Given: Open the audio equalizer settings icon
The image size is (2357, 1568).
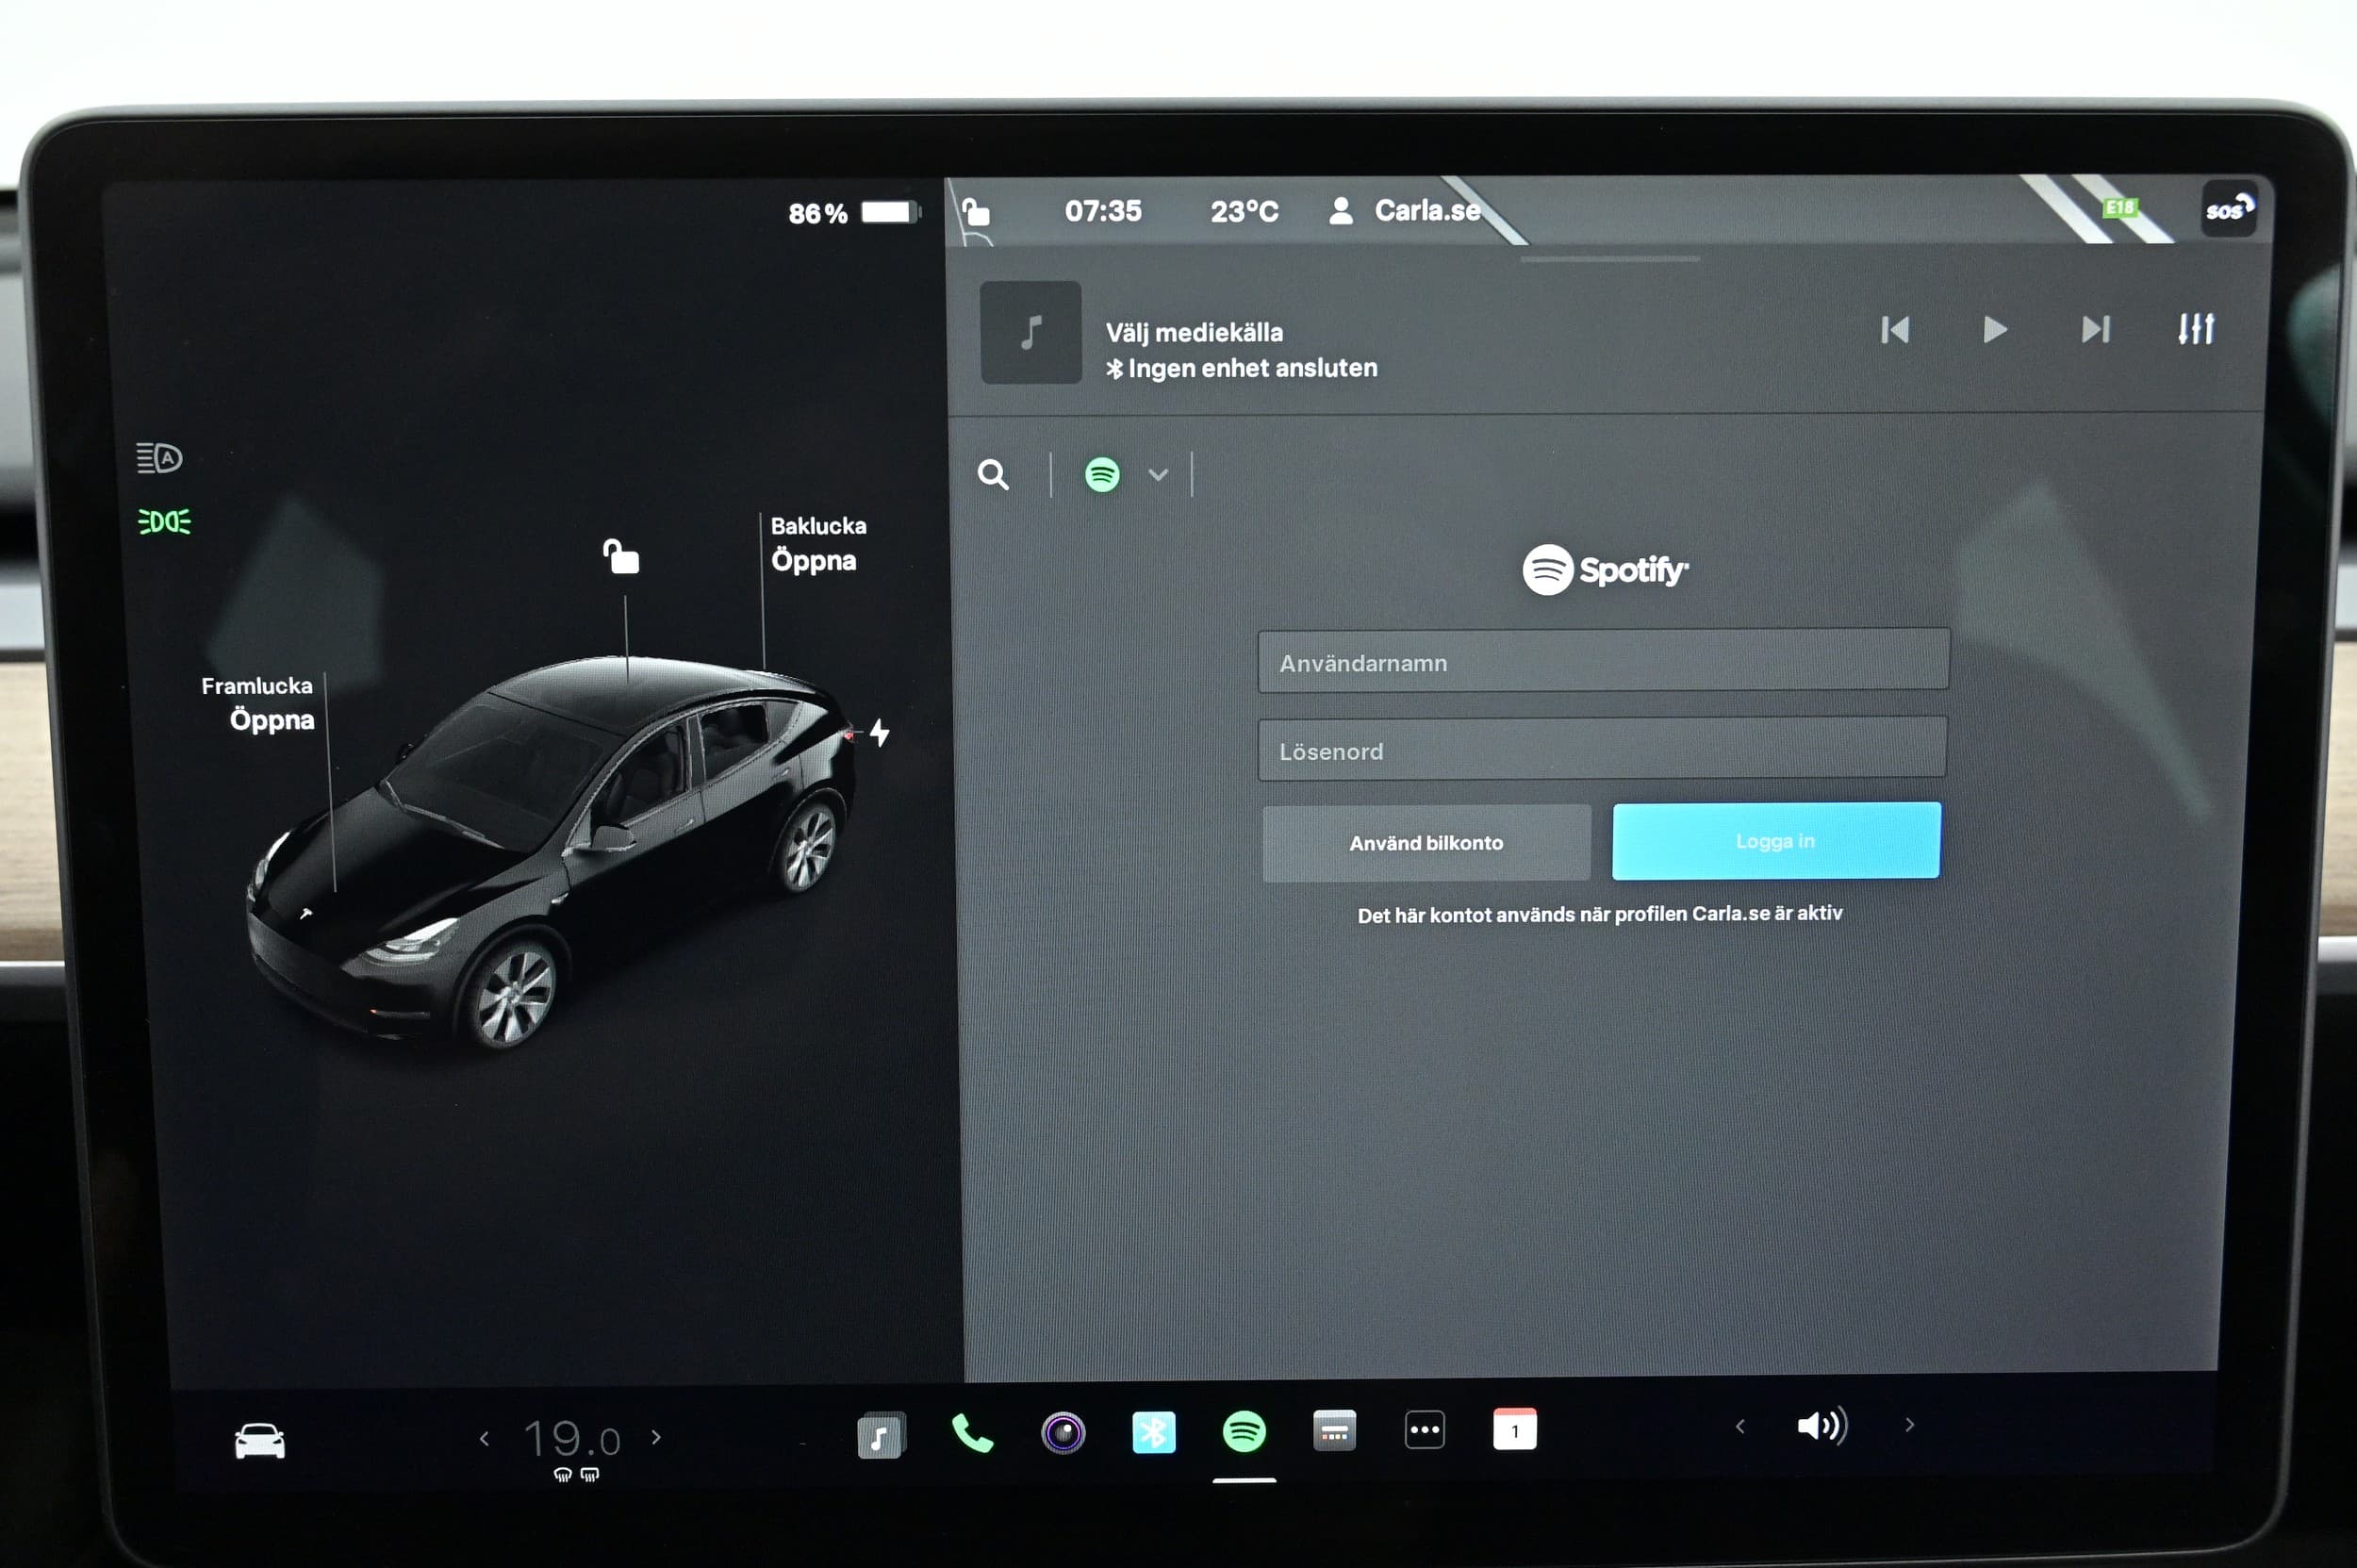Looking at the screenshot, I should pos(2196,329).
